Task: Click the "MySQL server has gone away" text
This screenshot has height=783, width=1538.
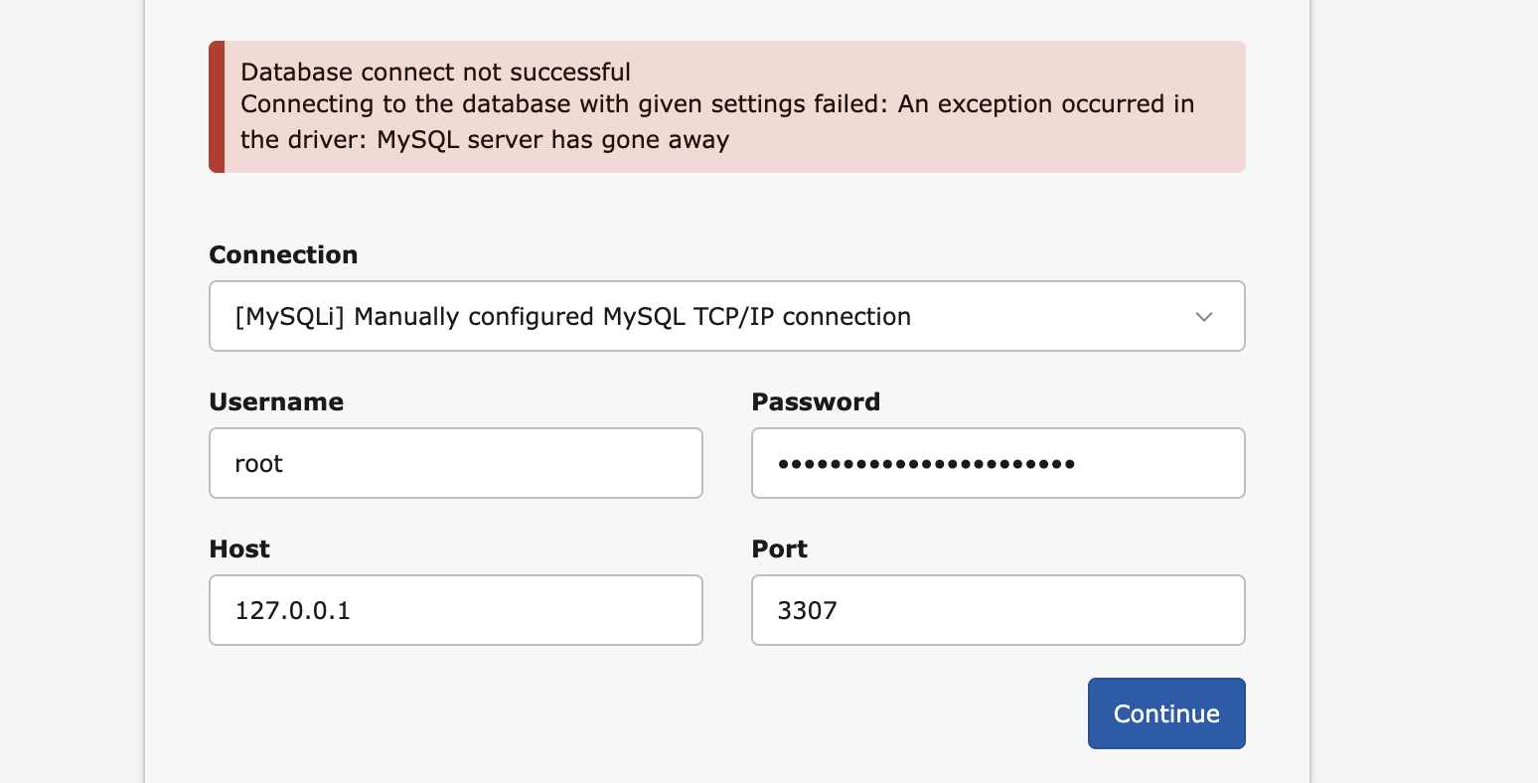Action: pos(552,140)
